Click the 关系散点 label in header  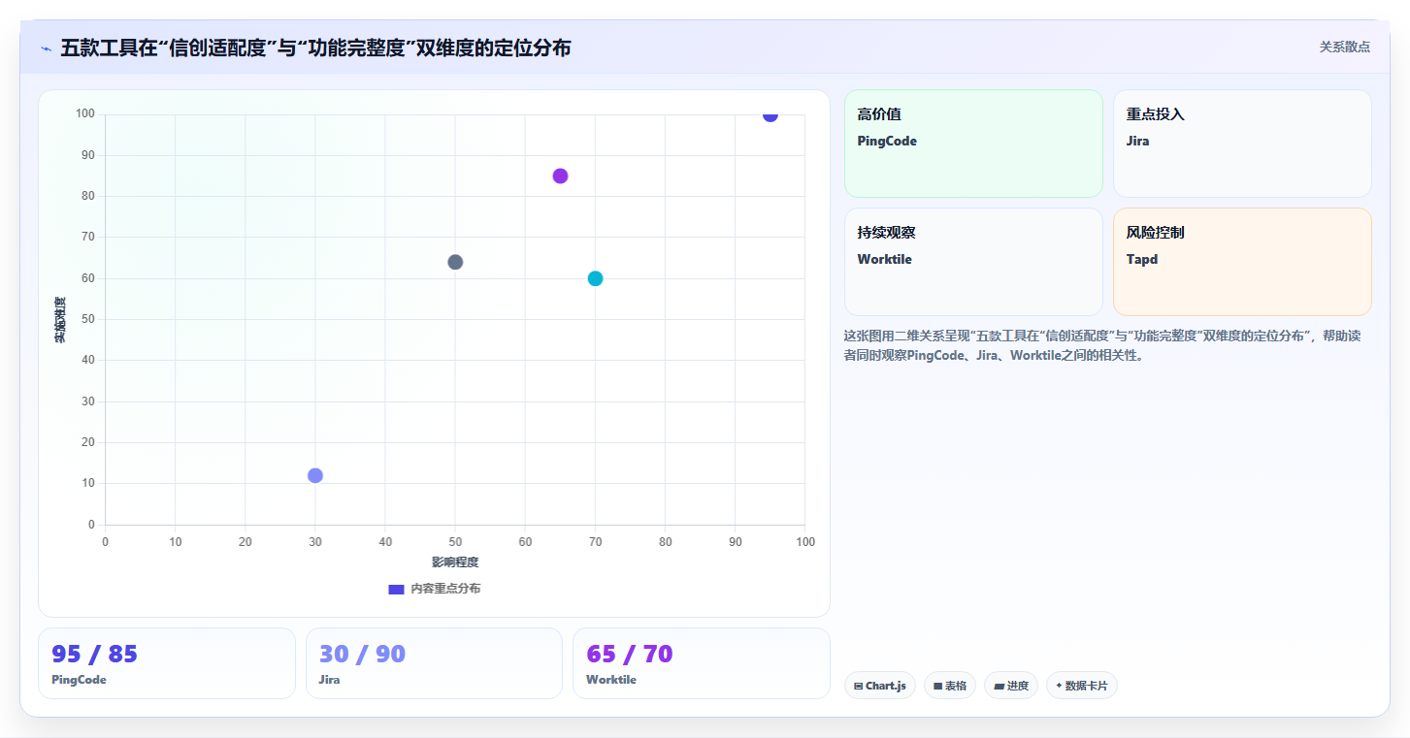(1344, 47)
